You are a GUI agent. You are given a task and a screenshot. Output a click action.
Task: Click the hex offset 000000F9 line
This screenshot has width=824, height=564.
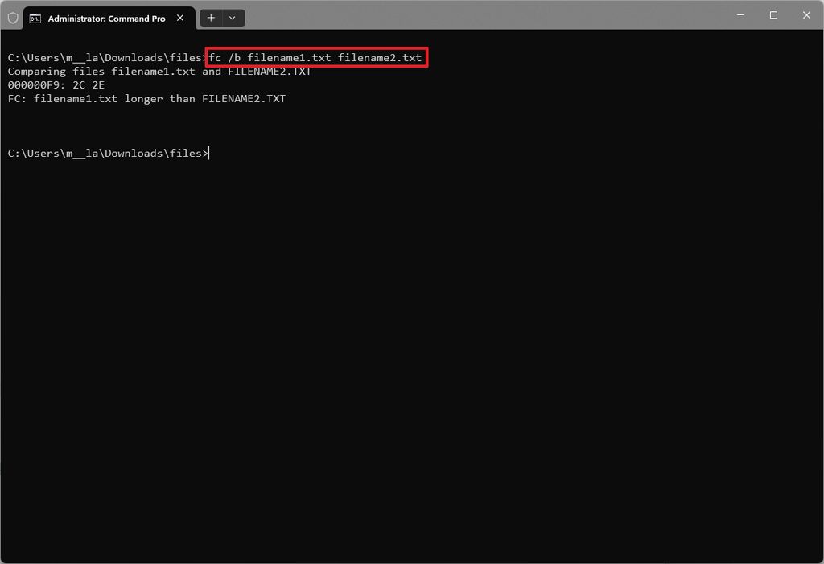(55, 84)
